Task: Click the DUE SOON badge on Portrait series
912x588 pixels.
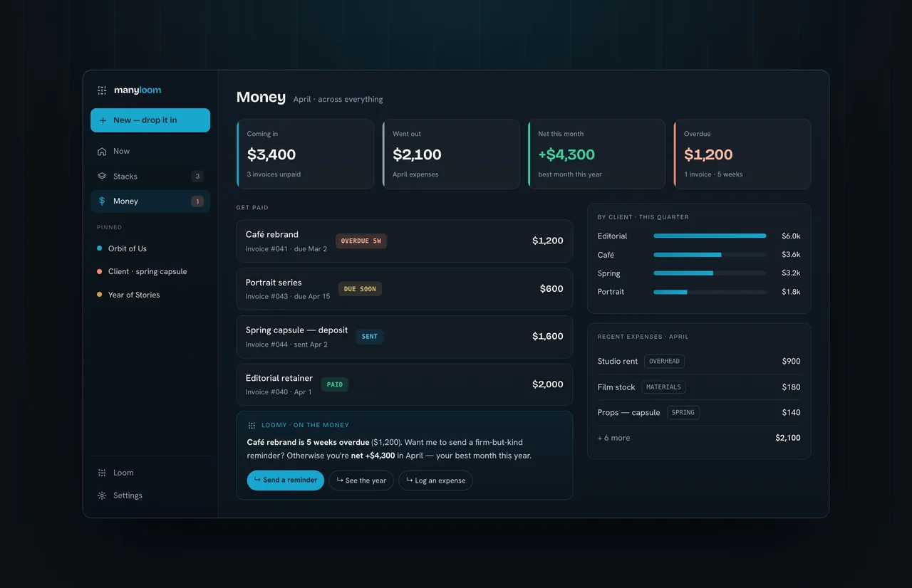Action: pyautogui.click(x=360, y=289)
